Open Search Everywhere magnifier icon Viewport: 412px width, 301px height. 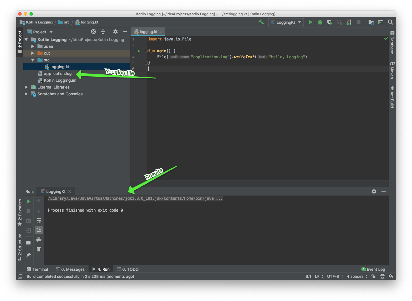pyautogui.click(x=390, y=22)
